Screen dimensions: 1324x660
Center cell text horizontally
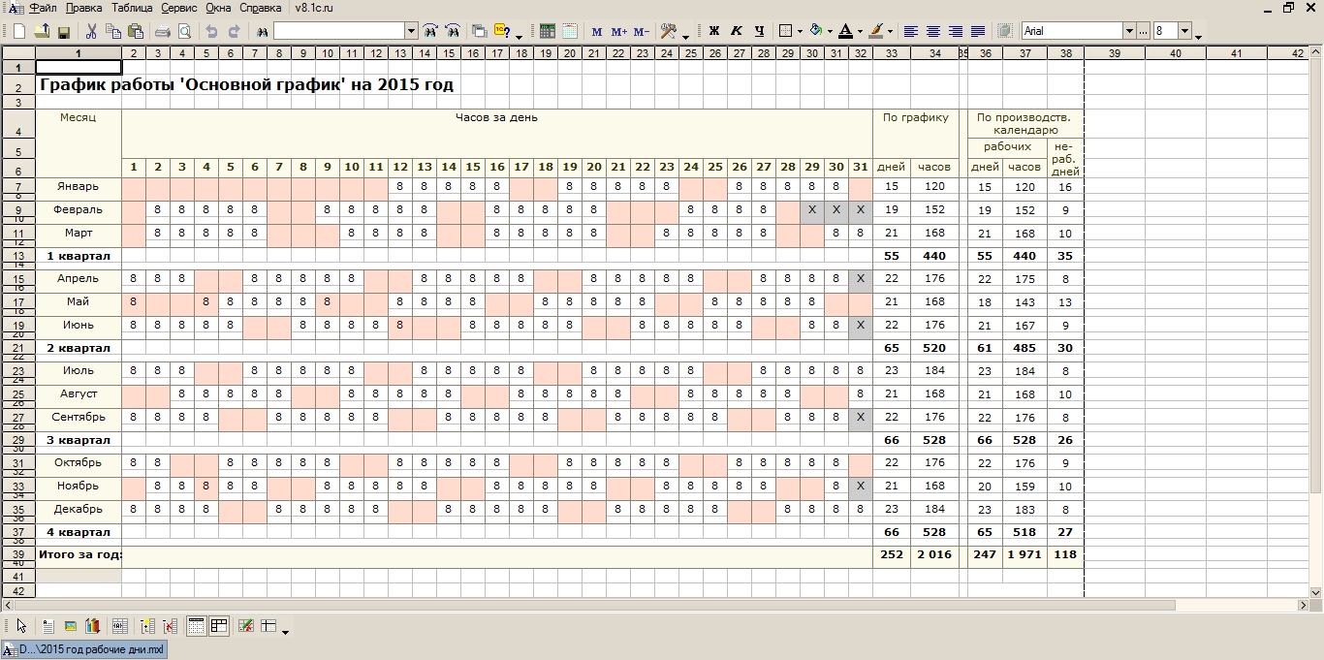point(933,31)
